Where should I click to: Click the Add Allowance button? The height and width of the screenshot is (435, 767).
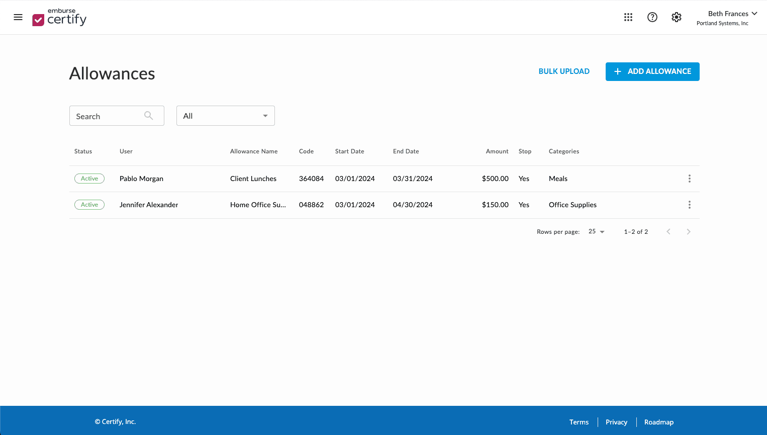pos(652,71)
